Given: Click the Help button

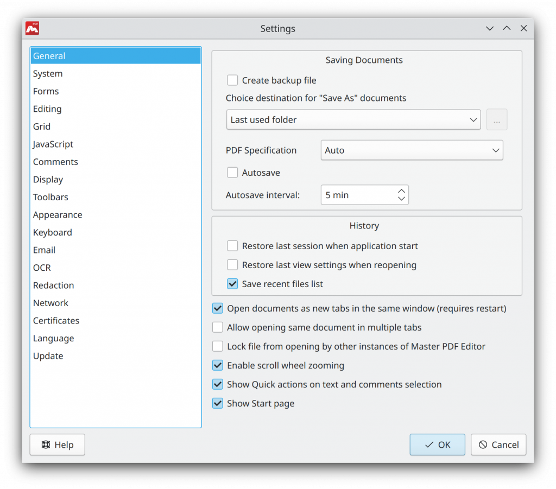Looking at the screenshot, I should (x=58, y=444).
